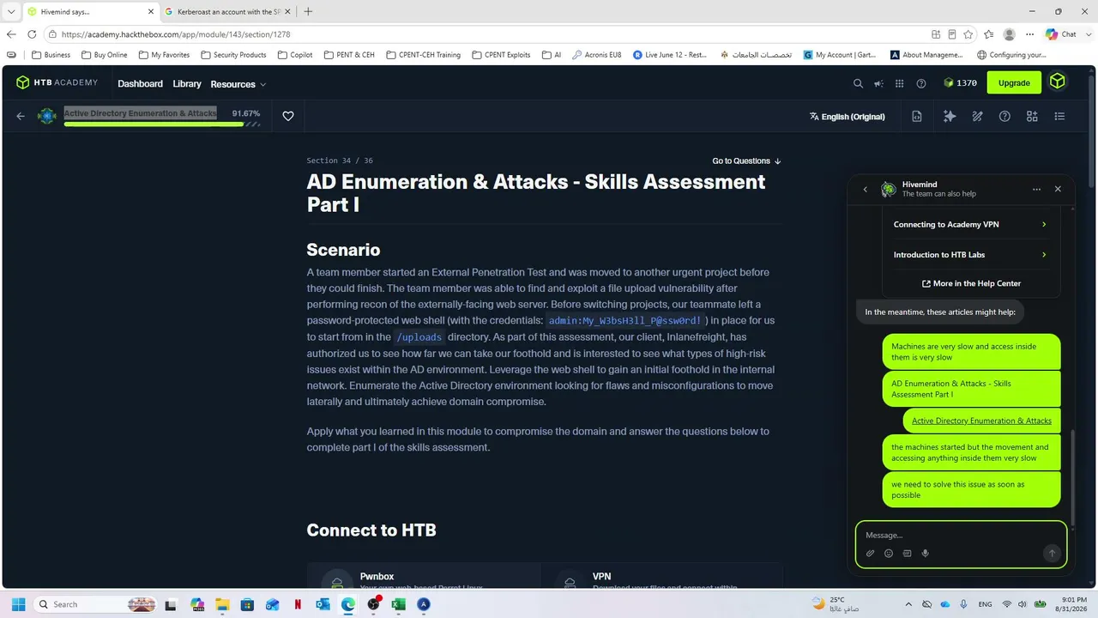Go back in the Hivemind chat panel

865,189
